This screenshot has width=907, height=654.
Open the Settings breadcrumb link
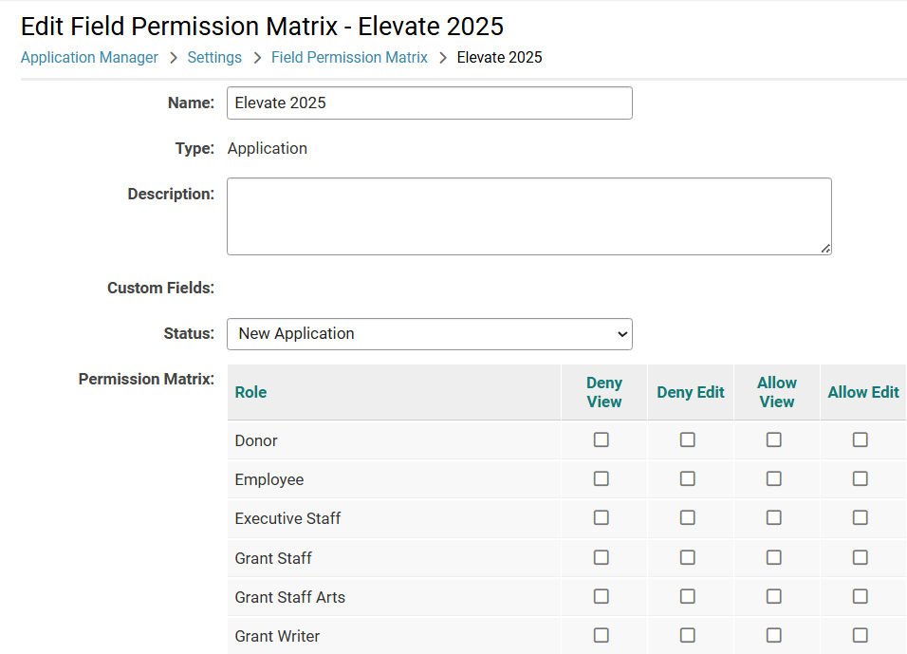click(x=214, y=57)
